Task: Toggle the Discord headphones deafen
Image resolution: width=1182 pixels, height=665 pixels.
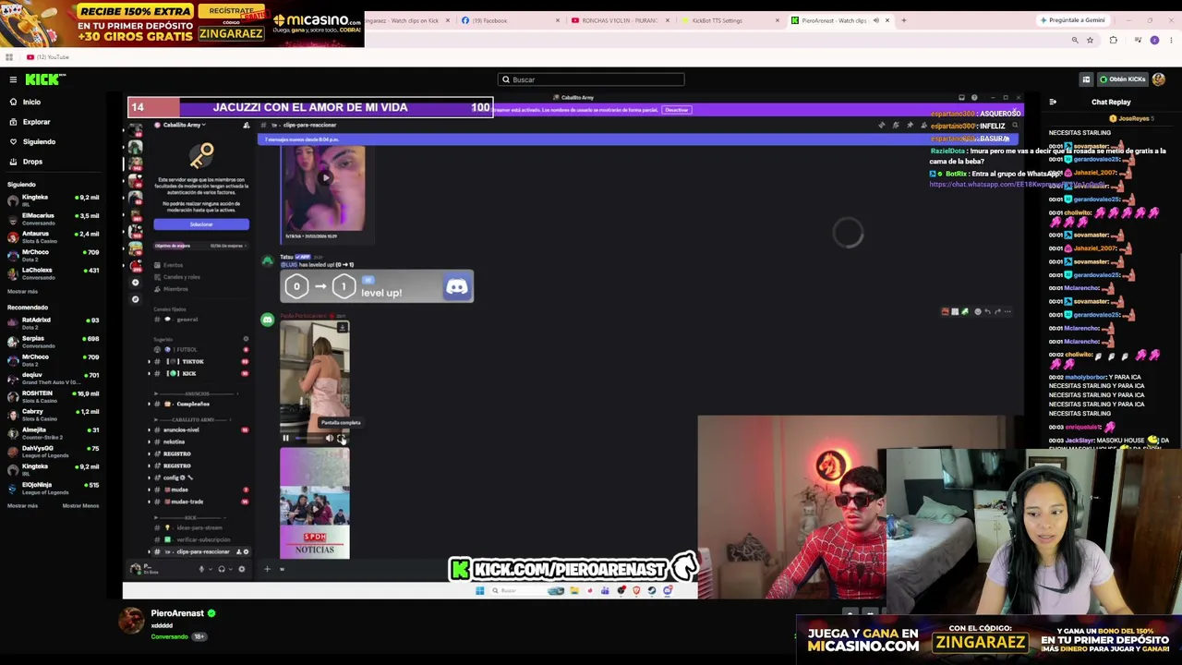Action: (x=221, y=569)
